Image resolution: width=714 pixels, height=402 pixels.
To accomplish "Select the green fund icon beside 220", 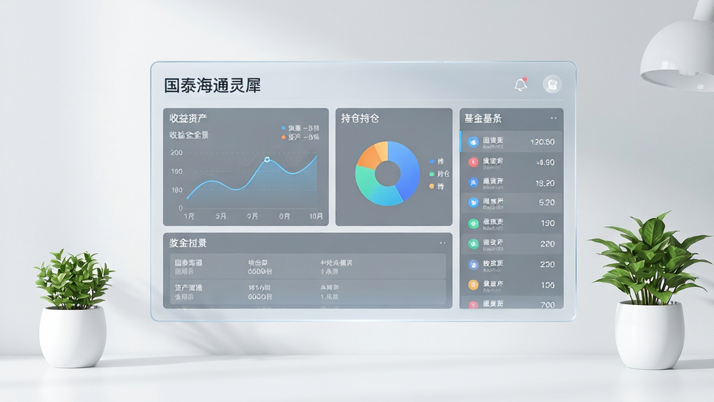I will pyautogui.click(x=473, y=244).
